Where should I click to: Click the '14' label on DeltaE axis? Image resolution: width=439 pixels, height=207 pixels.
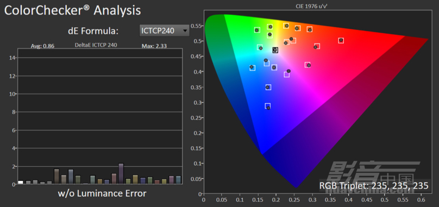point(12,58)
